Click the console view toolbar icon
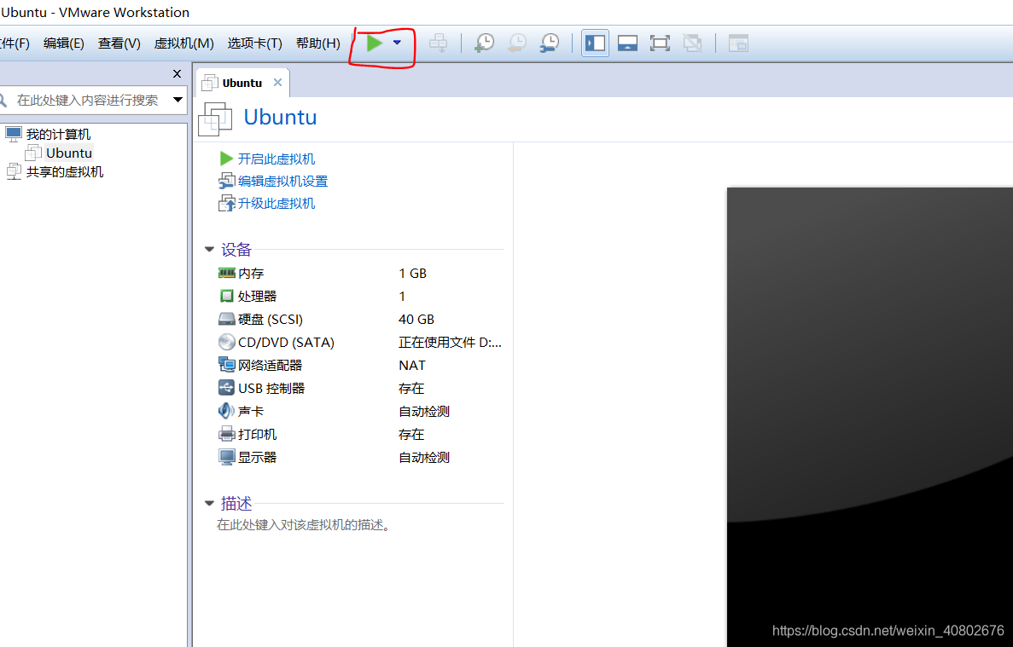1013x647 pixels. [x=738, y=43]
